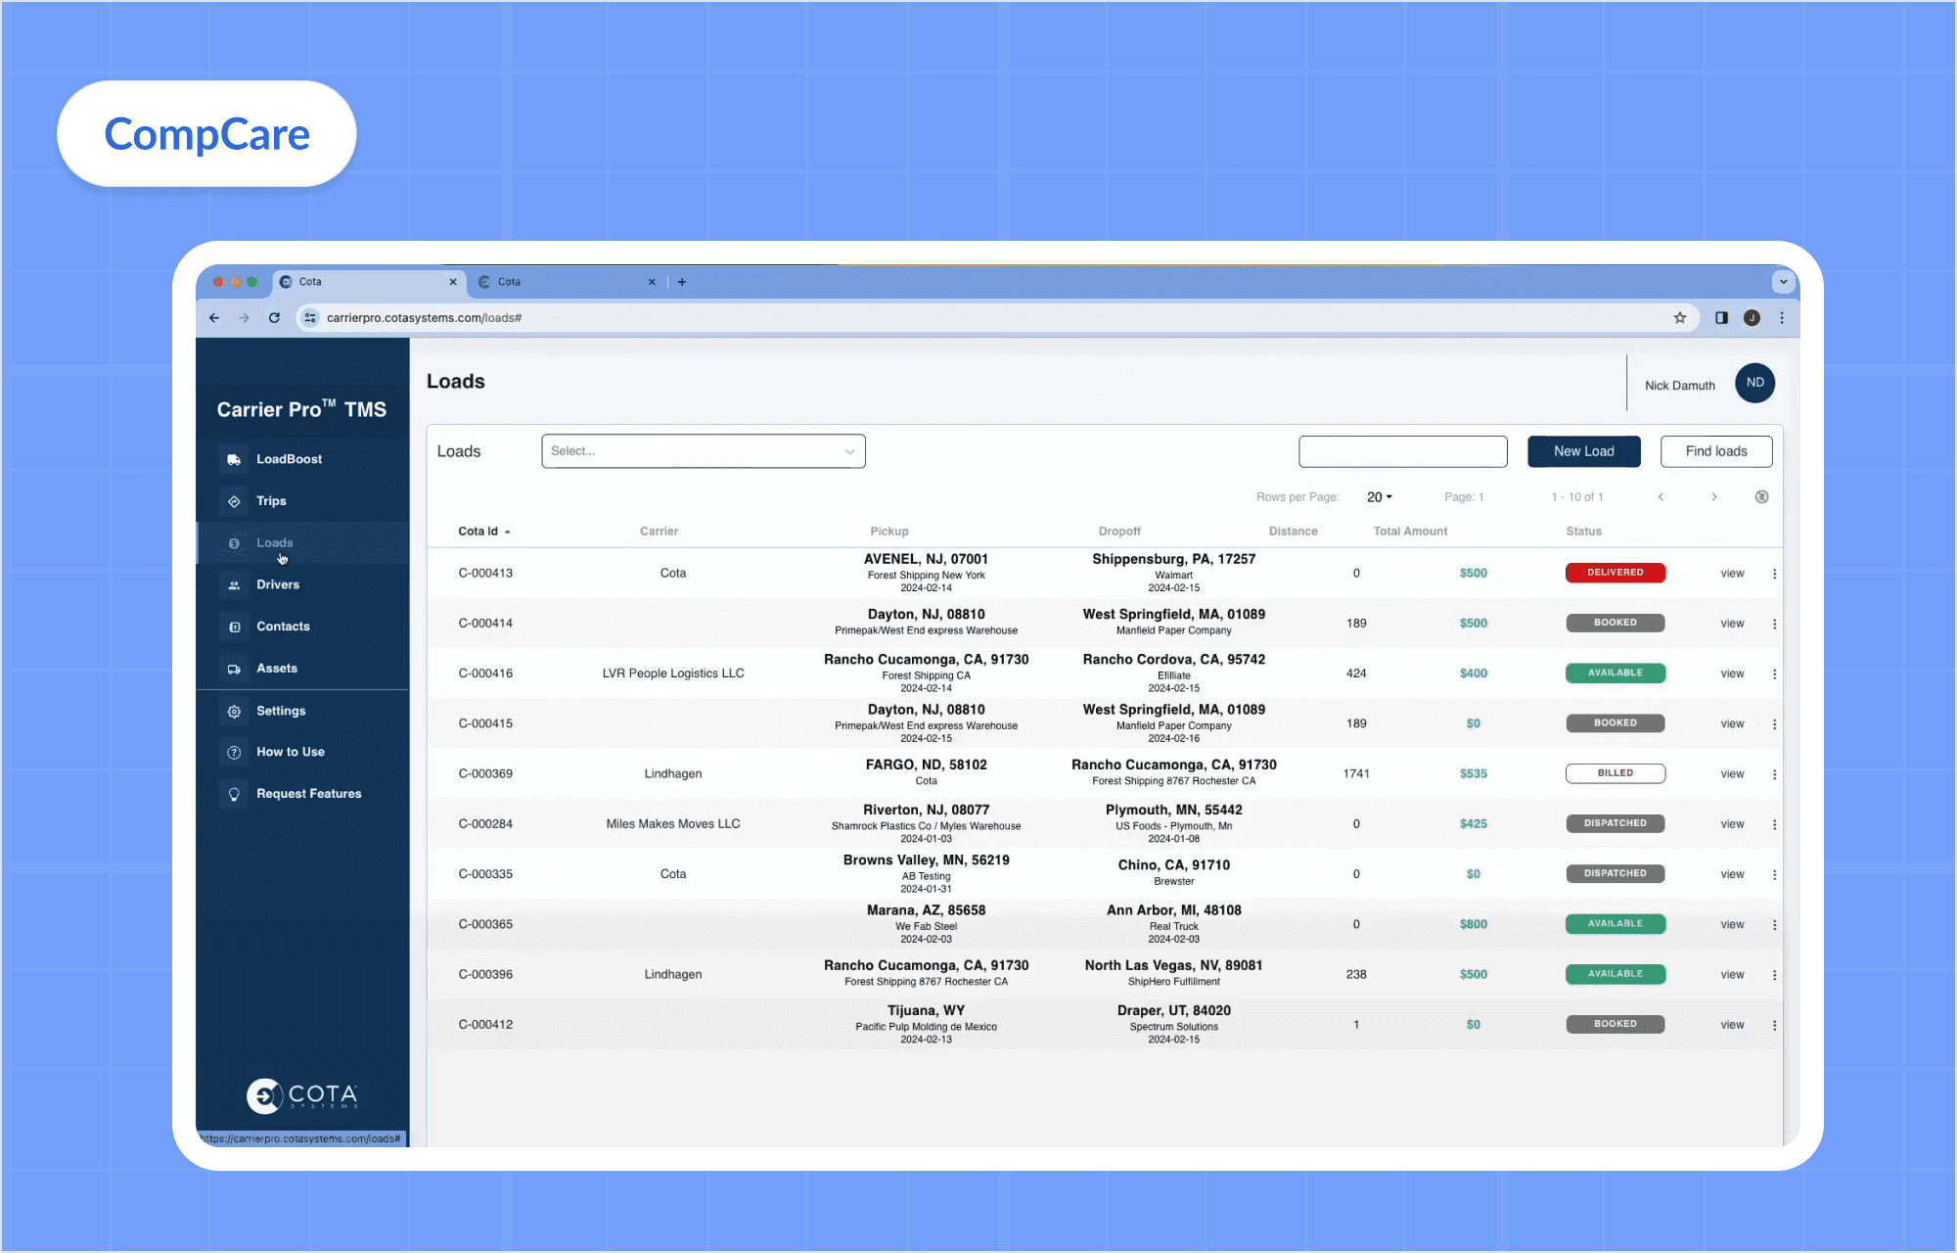Click AVAILABLE status badge for C-000396

pyautogui.click(x=1615, y=974)
